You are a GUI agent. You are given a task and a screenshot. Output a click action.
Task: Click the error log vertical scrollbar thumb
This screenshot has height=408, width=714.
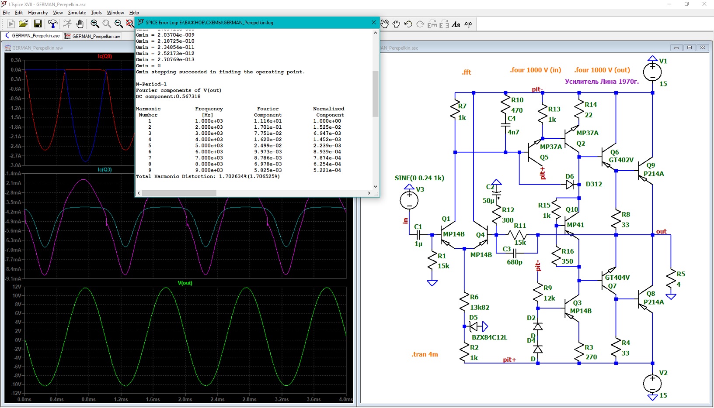[375, 94]
